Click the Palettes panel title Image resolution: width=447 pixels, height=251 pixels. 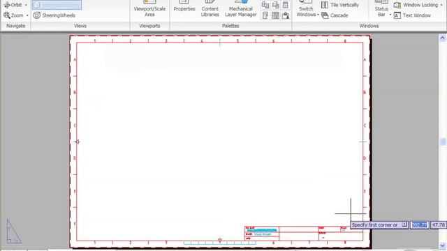point(230,26)
